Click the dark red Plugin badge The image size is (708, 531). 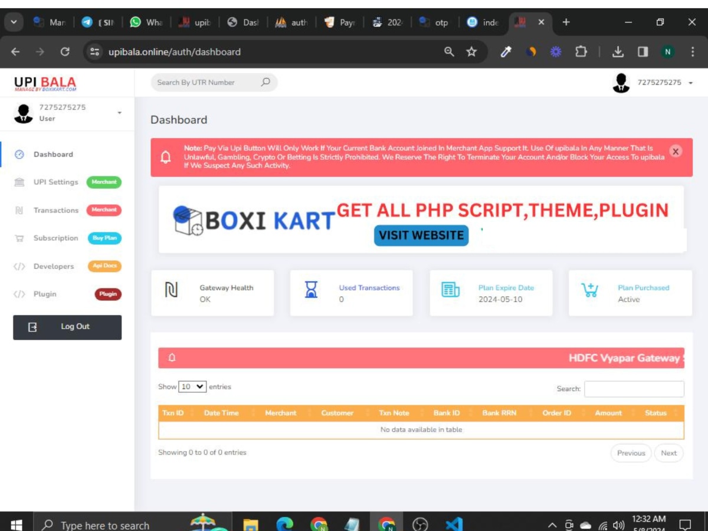click(108, 294)
